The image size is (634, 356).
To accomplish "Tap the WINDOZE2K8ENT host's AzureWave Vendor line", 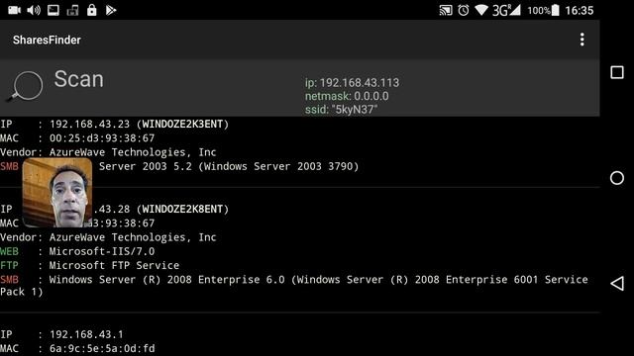I will pyautogui.click(x=108, y=237).
